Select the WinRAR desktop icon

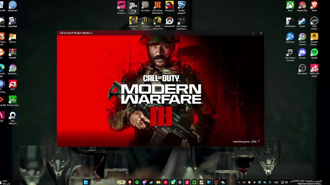(x=13, y=54)
